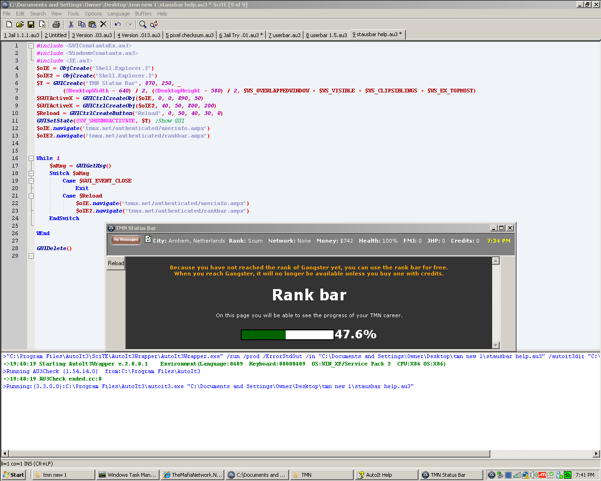This screenshot has height=481, width=601.
Task: Collapse the Case $Reload fold at line 21
Action: (x=31, y=196)
